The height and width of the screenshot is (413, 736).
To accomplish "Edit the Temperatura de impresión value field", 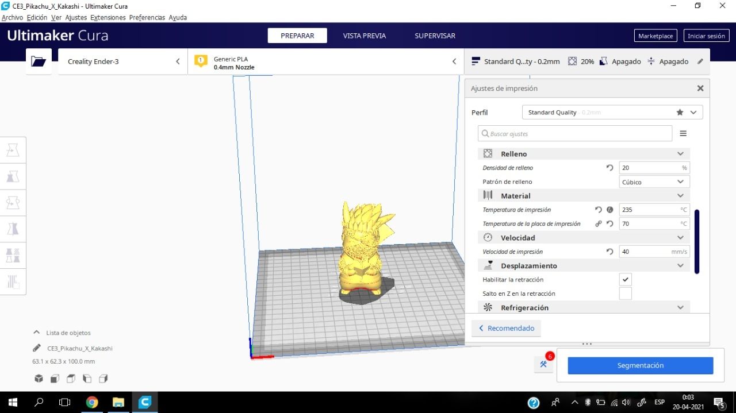I will coord(654,210).
